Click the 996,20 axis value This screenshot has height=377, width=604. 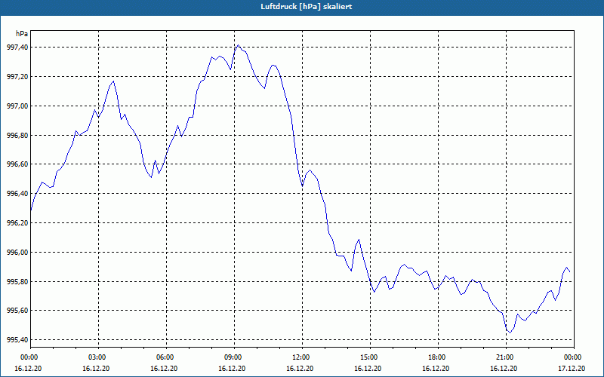(17, 222)
